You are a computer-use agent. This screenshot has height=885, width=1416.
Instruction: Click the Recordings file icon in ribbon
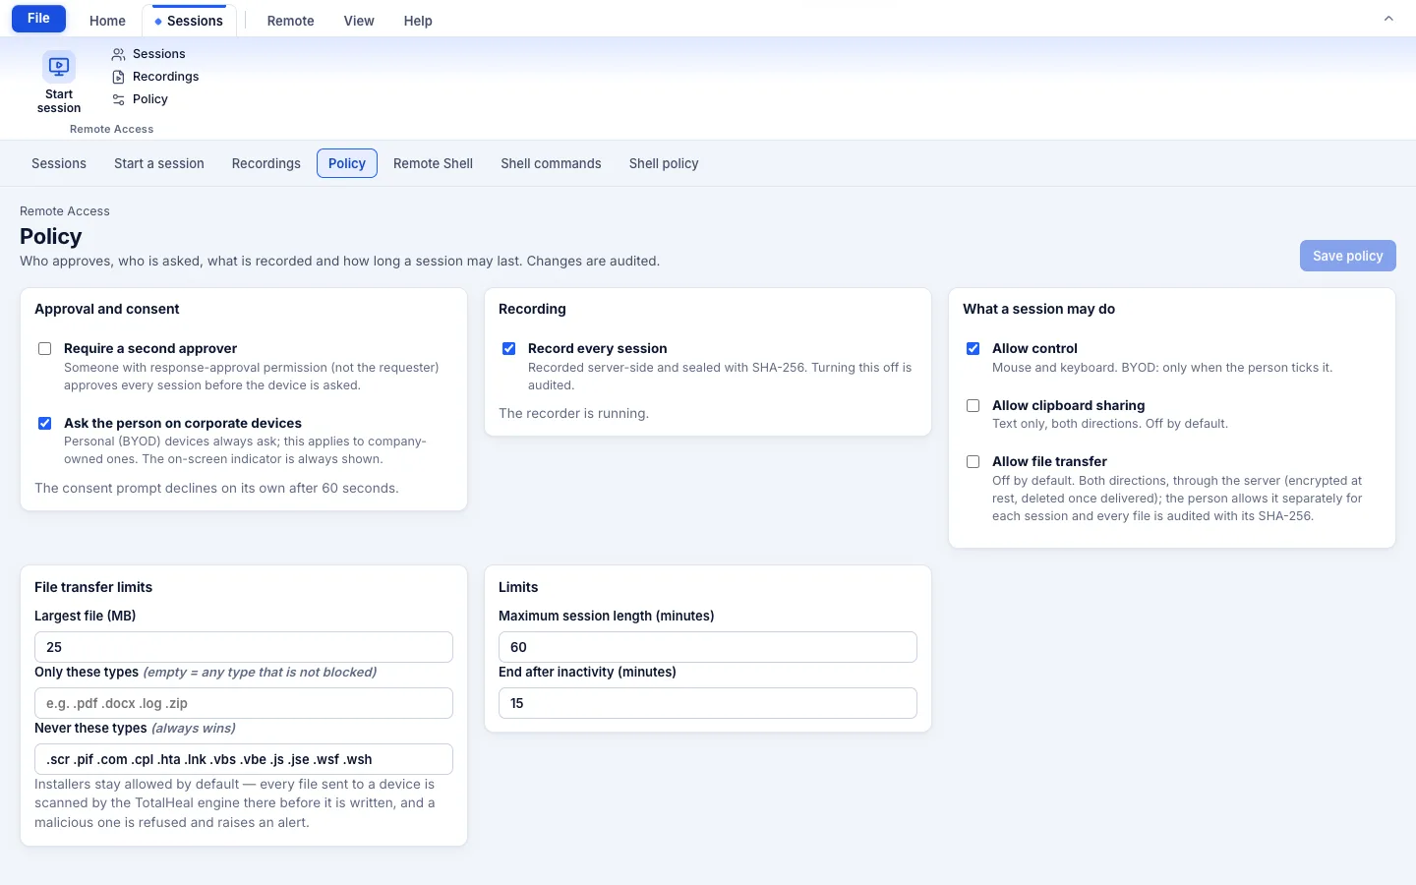118,77
